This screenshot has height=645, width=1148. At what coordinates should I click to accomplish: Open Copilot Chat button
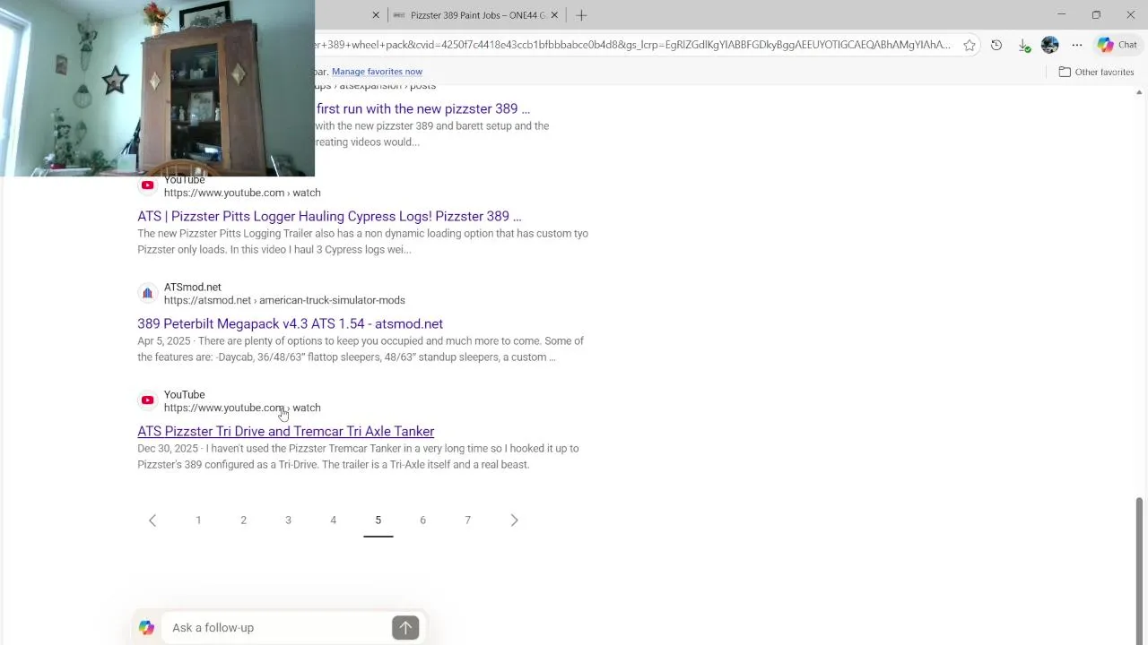[1118, 45]
